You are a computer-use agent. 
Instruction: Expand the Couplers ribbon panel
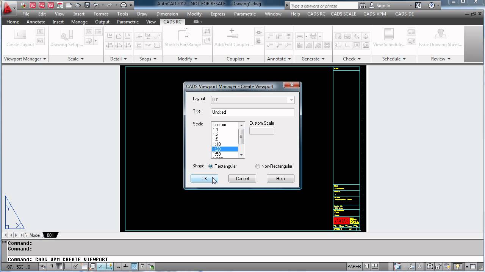238,59
